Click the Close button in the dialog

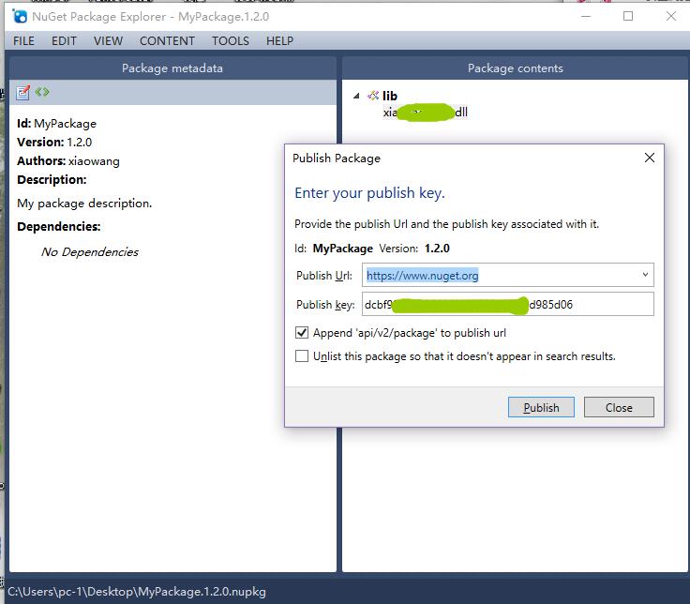tap(619, 407)
